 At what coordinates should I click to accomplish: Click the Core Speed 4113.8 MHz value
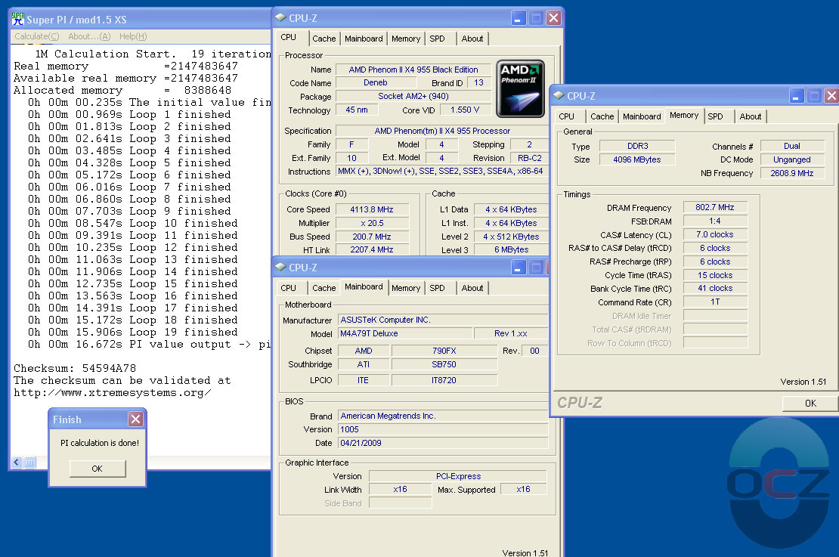pos(371,210)
